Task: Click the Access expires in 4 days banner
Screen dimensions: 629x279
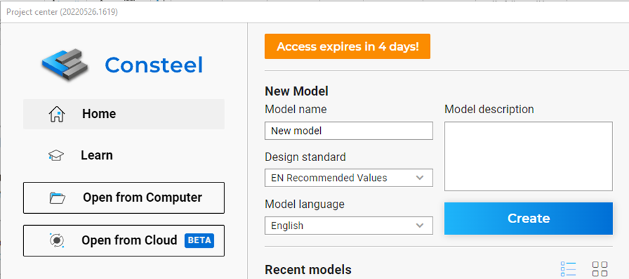Action: click(x=347, y=47)
